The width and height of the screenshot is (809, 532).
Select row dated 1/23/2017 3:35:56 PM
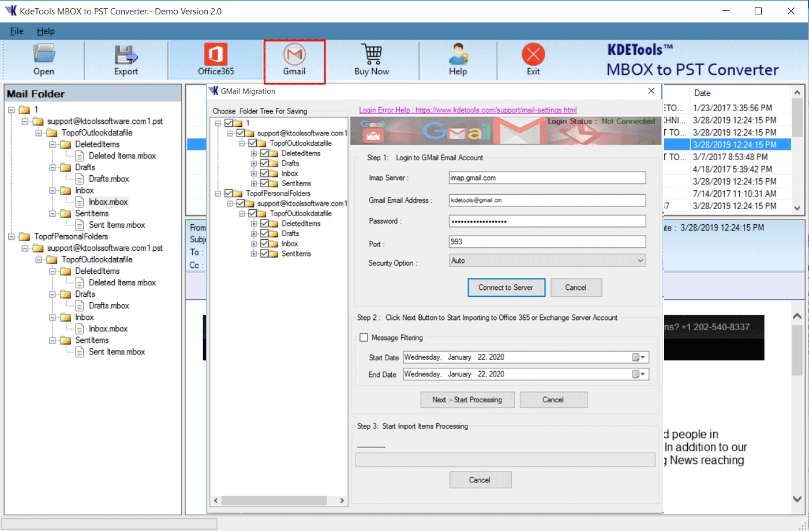click(733, 108)
